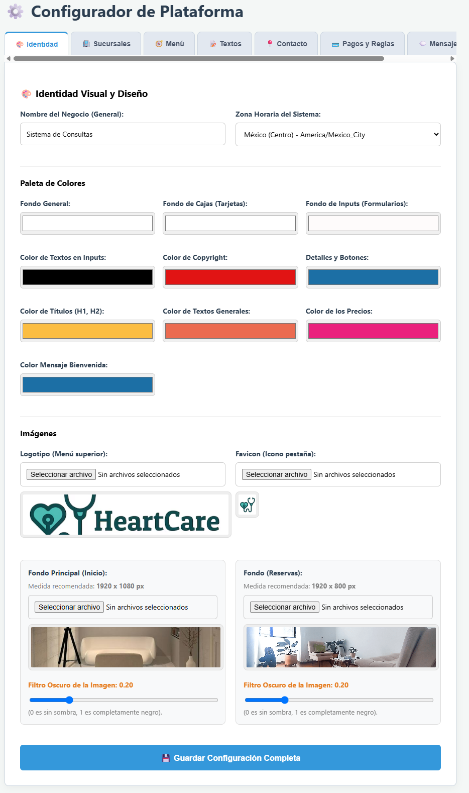Click the stethoscope heart favicon preview
The height and width of the screenshot is (793, 469).
(x=247, y=505)
